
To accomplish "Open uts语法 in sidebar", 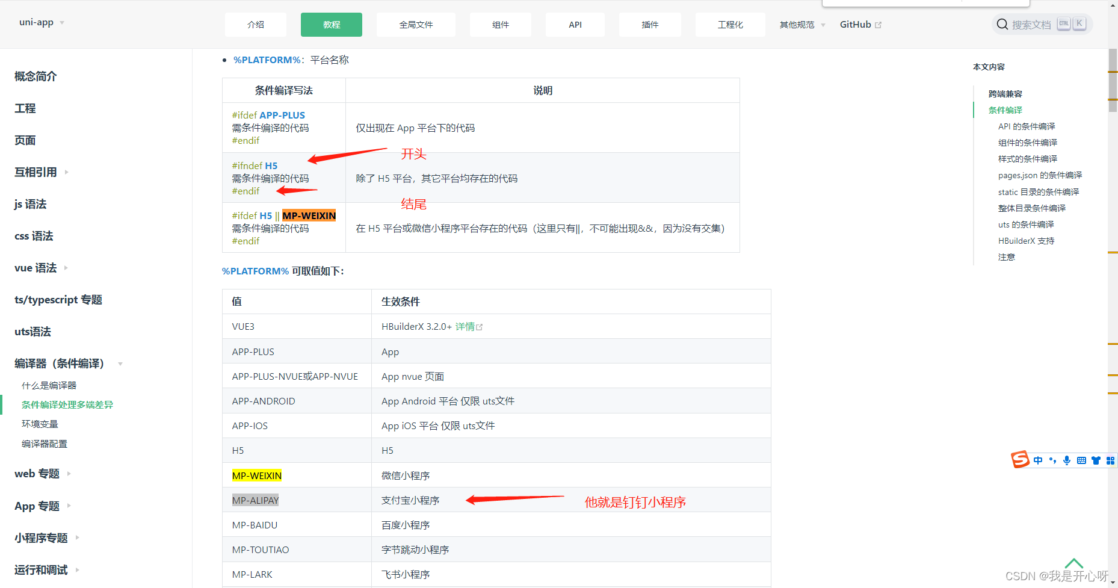I will click(x=32, y=332).
